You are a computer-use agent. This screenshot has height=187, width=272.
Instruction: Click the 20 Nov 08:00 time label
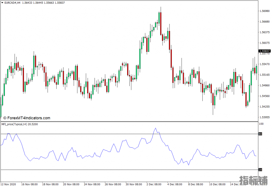71,184
